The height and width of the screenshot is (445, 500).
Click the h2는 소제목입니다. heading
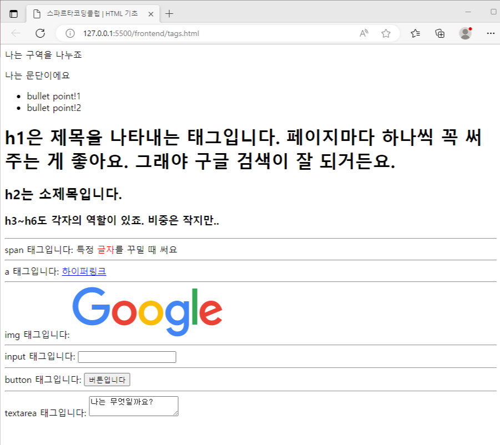[63, 194]
